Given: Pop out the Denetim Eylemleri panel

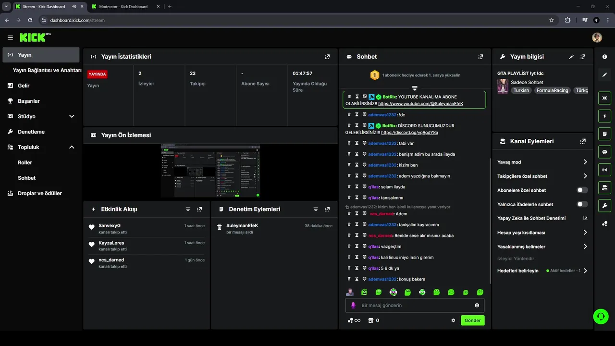Looking at the screenshot, I should pyautogui.click(x=327, y=210).
